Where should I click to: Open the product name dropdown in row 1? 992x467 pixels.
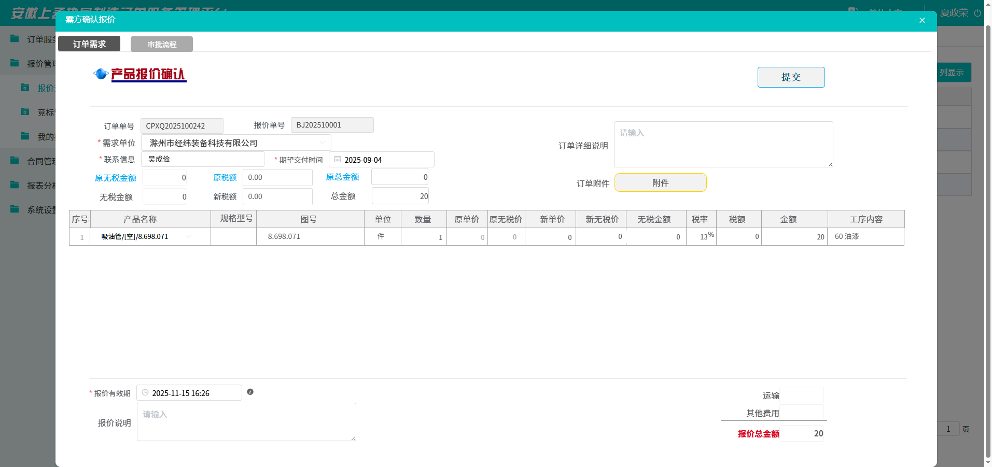point(188,236)
